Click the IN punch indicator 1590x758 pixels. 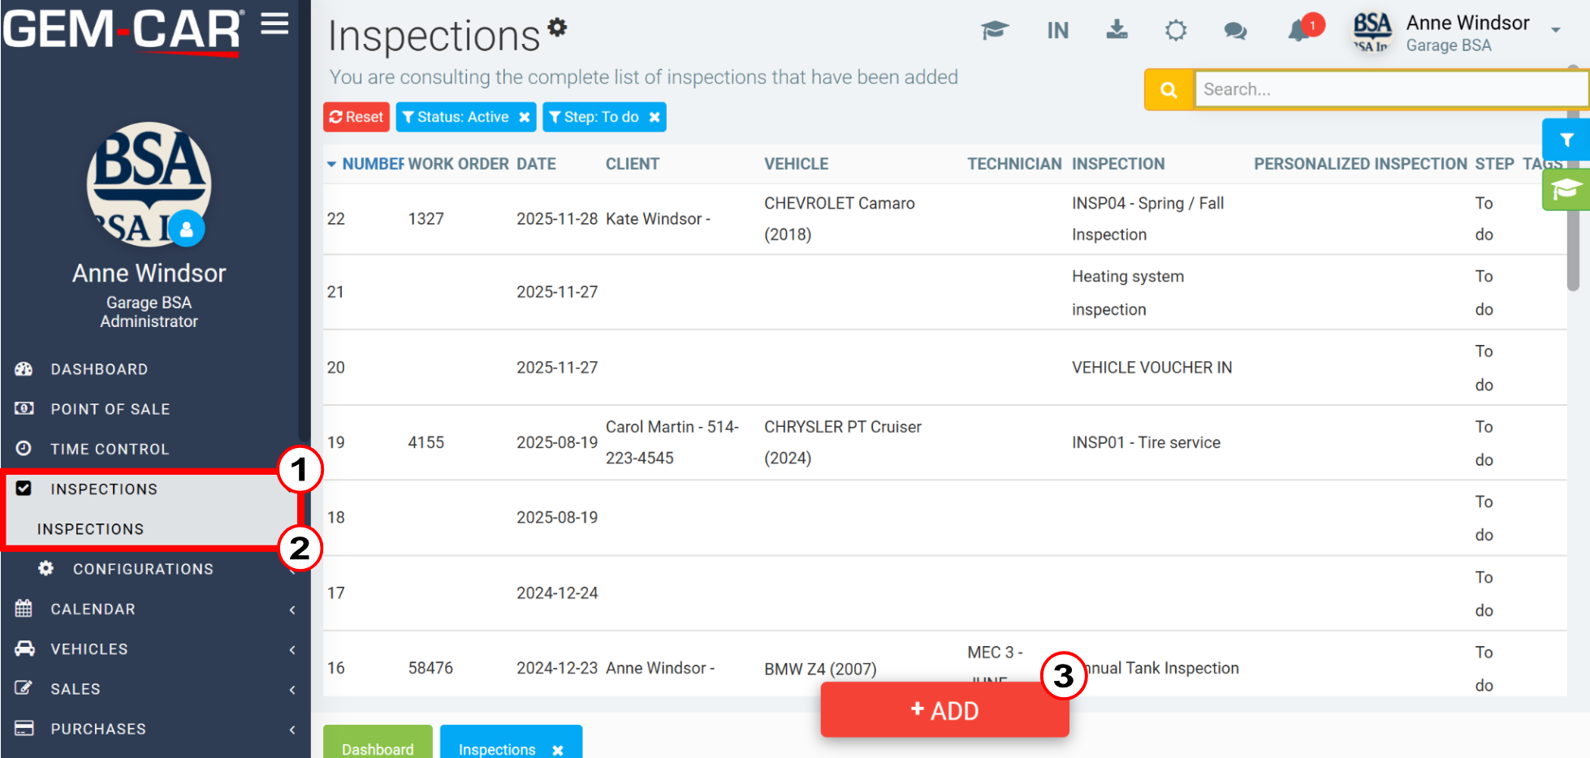click(x=1057, y=31)
